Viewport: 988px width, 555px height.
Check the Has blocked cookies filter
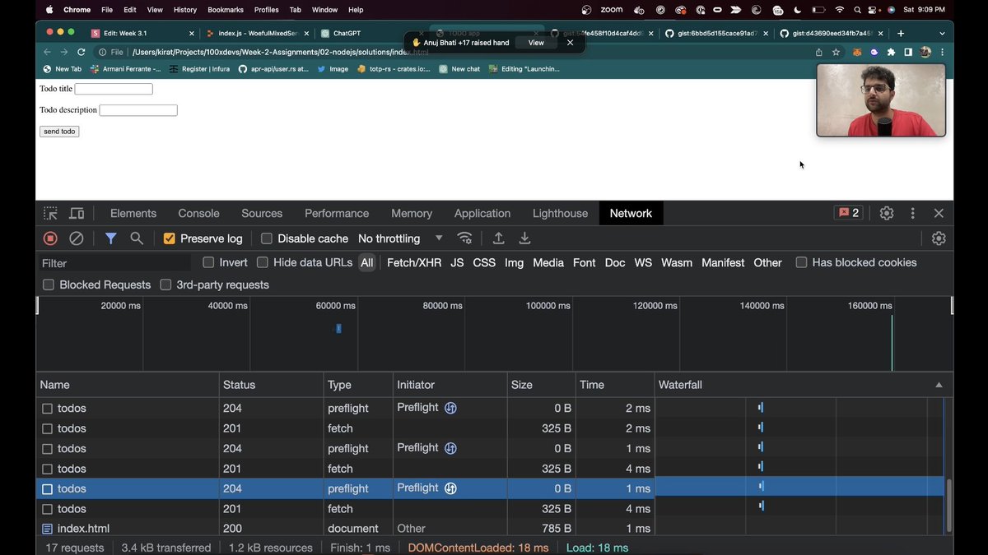click(801, 262)
